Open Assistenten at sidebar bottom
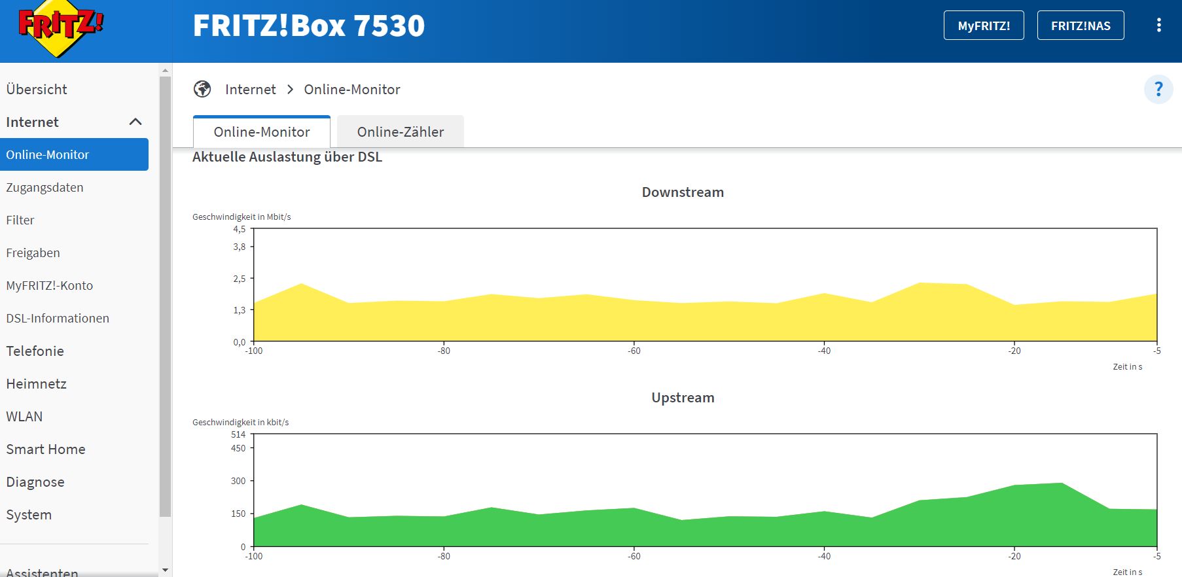Screen dimensions: 1182x577 tap(42, 572)
